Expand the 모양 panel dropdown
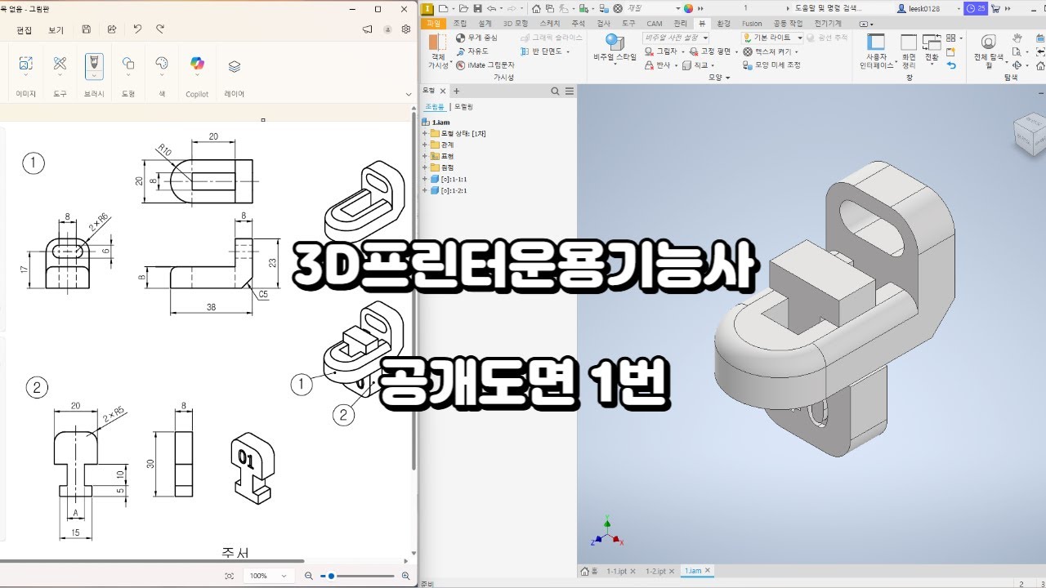Viewport: 1046px width, 588px height. pyautogui.click(x=718, y=78)
